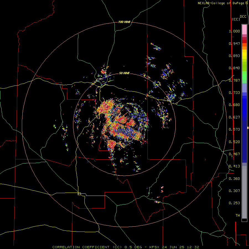Click the 0.947 color scale value

tap(234, 43)
